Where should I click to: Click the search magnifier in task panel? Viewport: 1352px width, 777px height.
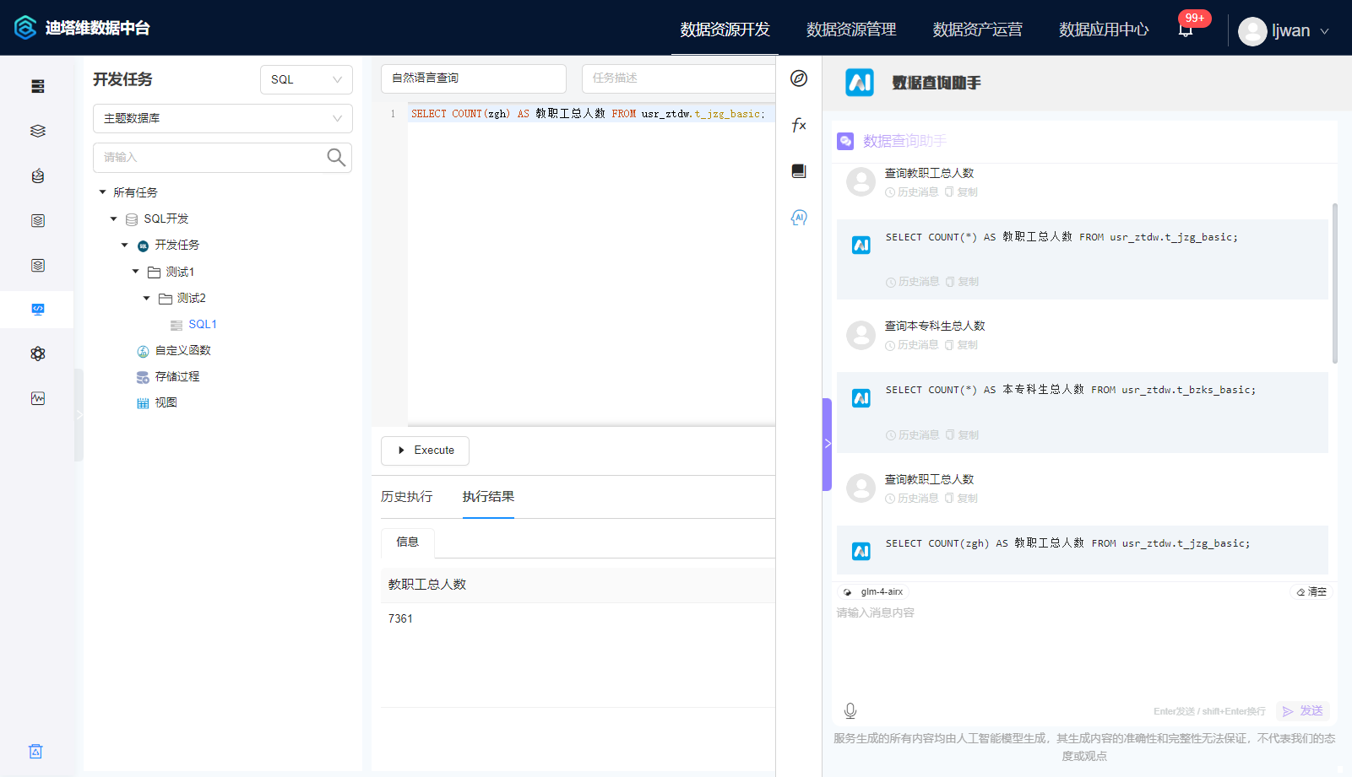pyautogui.click(x=336, y=158)
